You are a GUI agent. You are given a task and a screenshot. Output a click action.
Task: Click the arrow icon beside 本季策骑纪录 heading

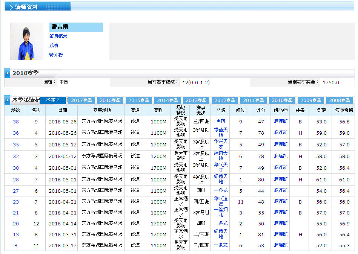click(x=8, y=100)
